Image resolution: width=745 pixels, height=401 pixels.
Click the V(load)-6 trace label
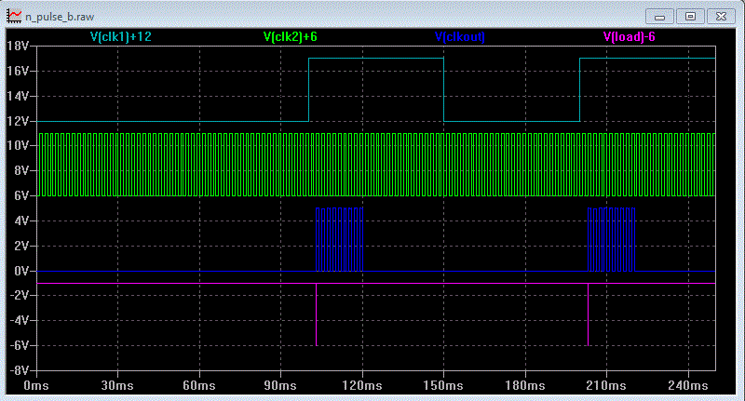[x=630, y=36]
